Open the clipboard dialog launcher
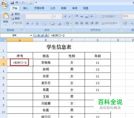This screenshot has width=134, height=118. coord(22,30)
